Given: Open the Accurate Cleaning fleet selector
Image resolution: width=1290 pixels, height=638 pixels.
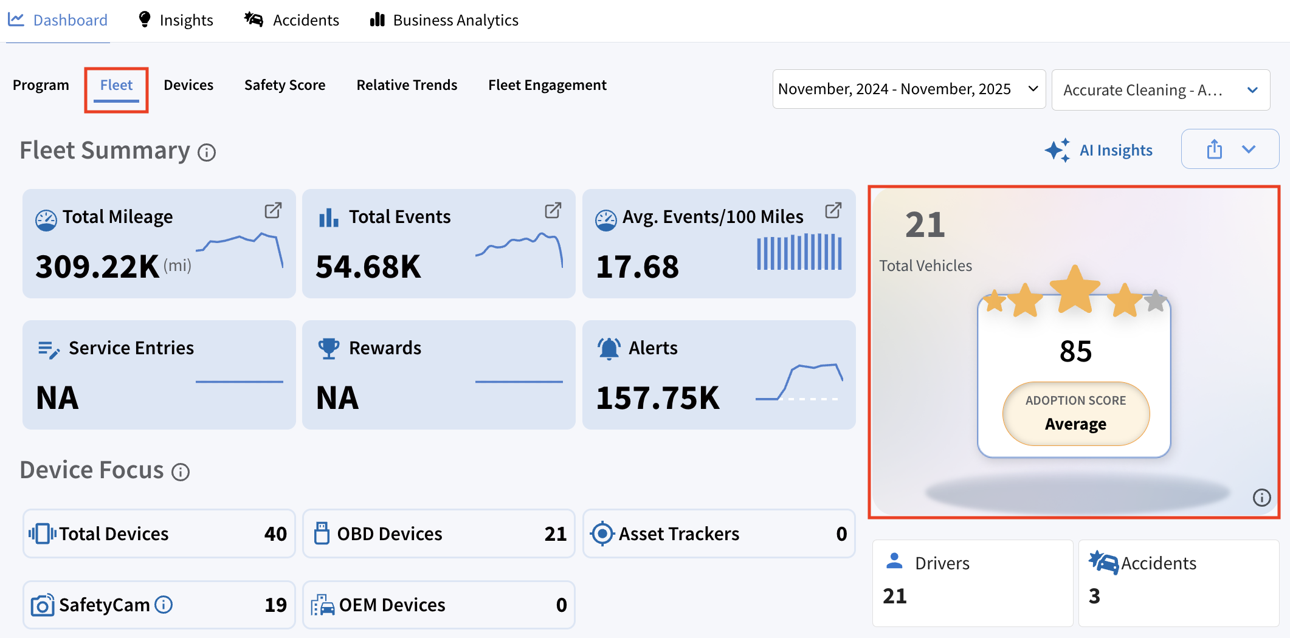Looking at the screenshot, I should (x=1160, y=90).
